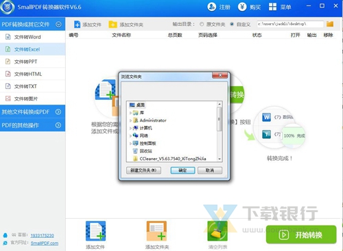
Task: Select the 自定义 radio button
Action: (232, 24)
